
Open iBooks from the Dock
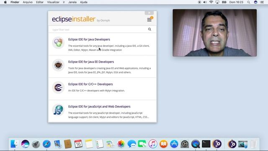coord(163,144)
